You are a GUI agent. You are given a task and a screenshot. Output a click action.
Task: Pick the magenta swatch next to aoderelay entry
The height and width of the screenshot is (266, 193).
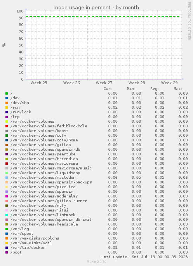[7, 196]
